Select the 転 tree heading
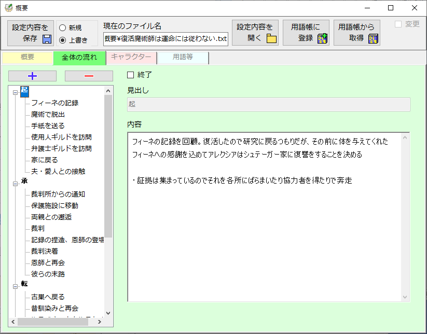This screenshot has height=334, width=427. 24,284
